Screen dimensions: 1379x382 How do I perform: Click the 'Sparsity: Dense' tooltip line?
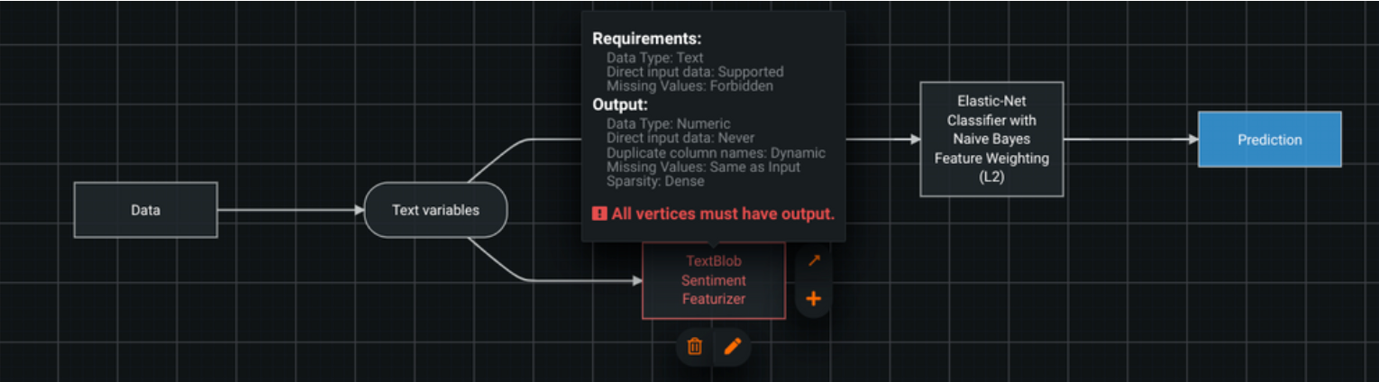coord(655,181)
